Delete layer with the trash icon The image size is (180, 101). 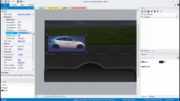point(155,11)
